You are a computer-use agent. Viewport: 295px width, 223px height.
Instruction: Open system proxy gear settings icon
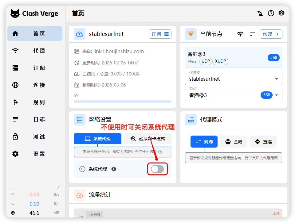(114, 169)
